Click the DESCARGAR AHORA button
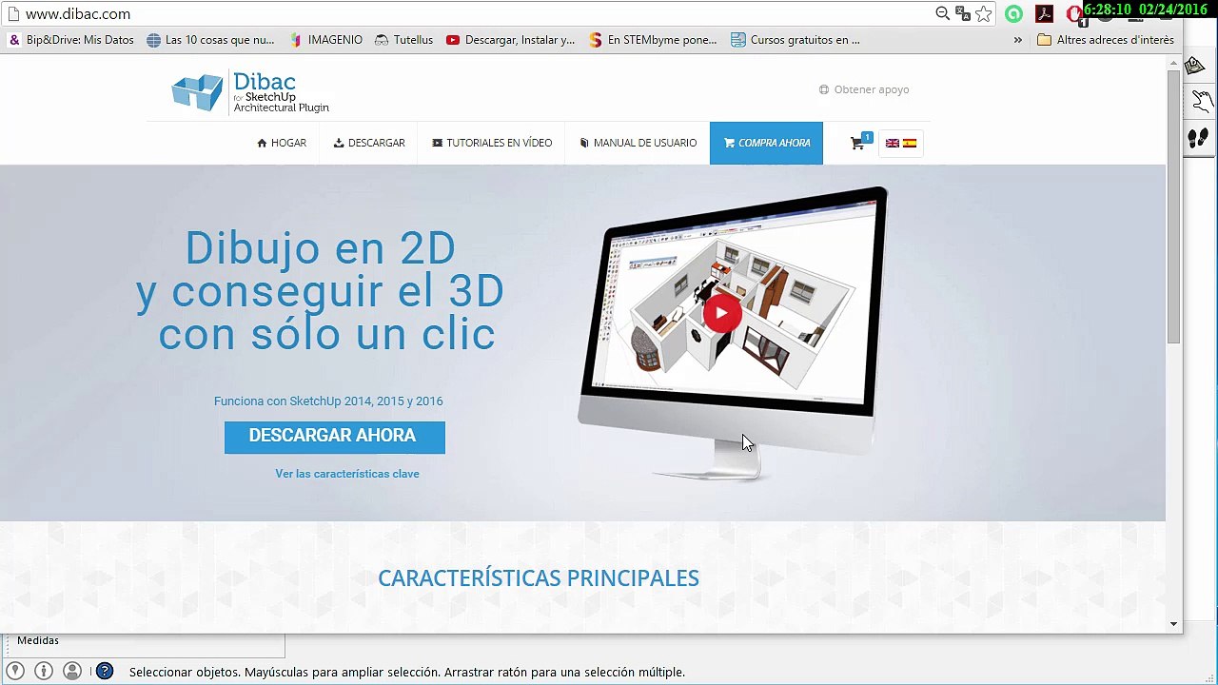This screenshot has width=1218, height=685. (x=334, y=437)
